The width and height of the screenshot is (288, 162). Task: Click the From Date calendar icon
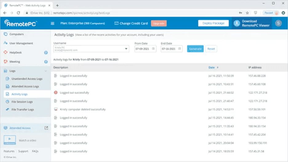pyautogui.click(x=154, y=49)
